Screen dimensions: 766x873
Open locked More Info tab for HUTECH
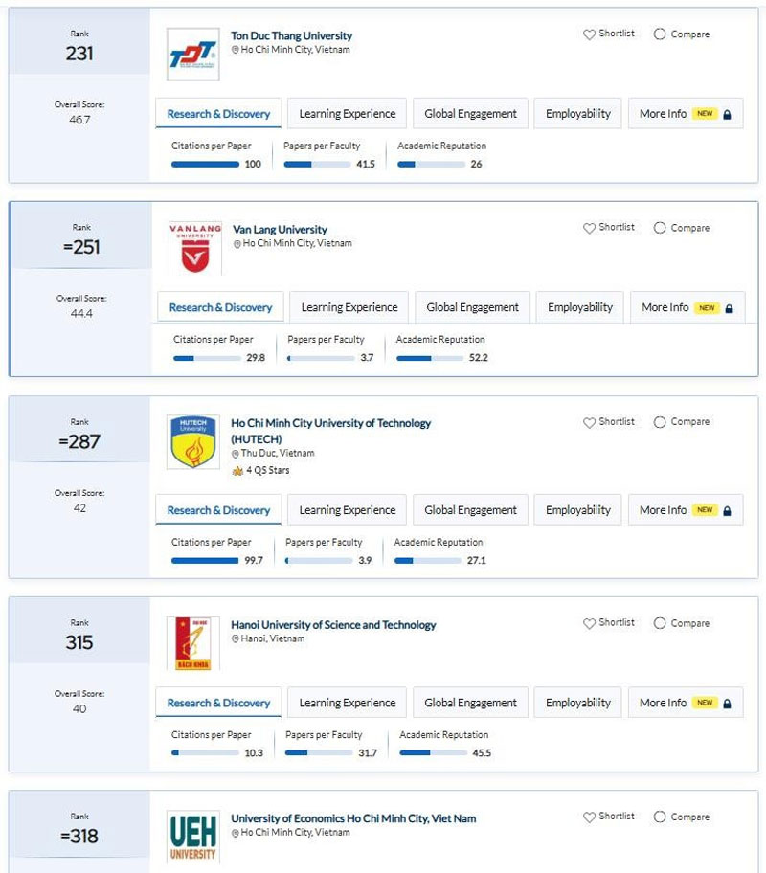pos(685,510)
